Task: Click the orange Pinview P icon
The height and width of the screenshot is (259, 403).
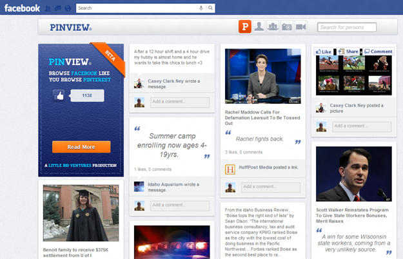Action: tap(244, 26)
